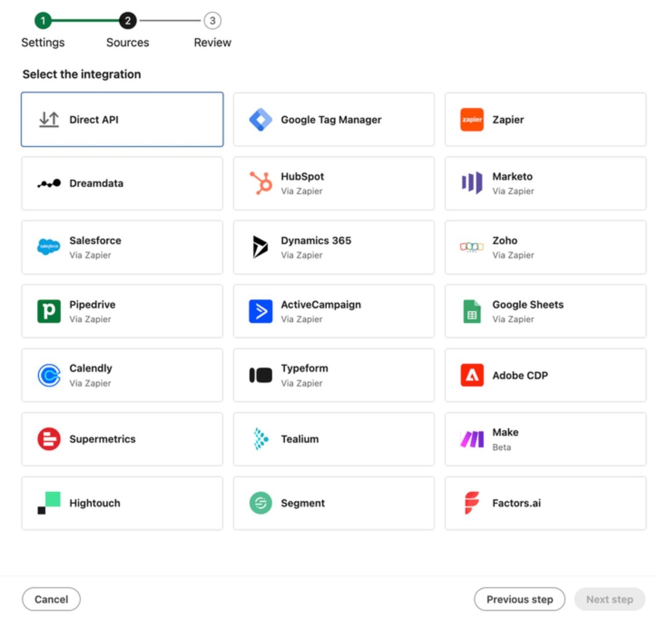The image size is (657, 618).
Task: Click the "Marketo" name text
Action: pos(513,176)
